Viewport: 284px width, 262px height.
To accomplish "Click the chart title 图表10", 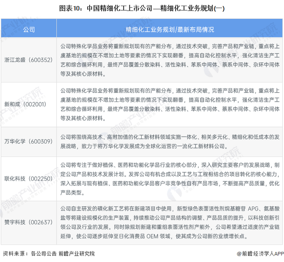I will click(x=142, y=9).
